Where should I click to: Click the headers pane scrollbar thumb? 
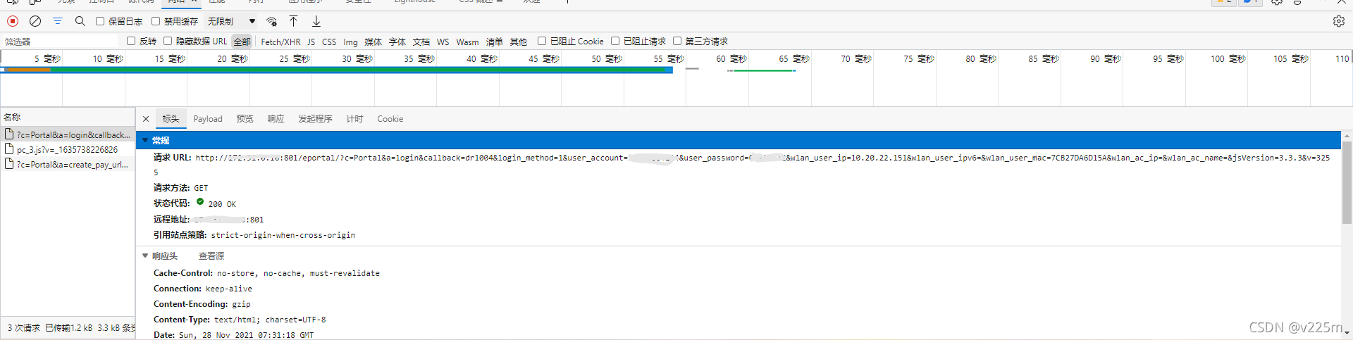[1347, 184]
